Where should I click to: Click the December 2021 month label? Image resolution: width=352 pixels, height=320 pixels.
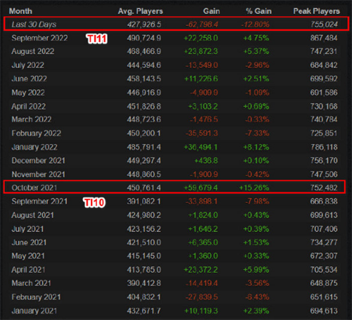click(x=38, y=160)
